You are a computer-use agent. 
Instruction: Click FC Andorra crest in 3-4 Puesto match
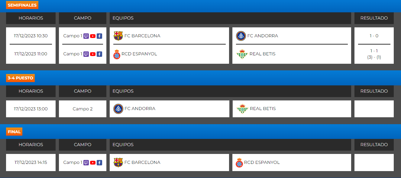118,109
